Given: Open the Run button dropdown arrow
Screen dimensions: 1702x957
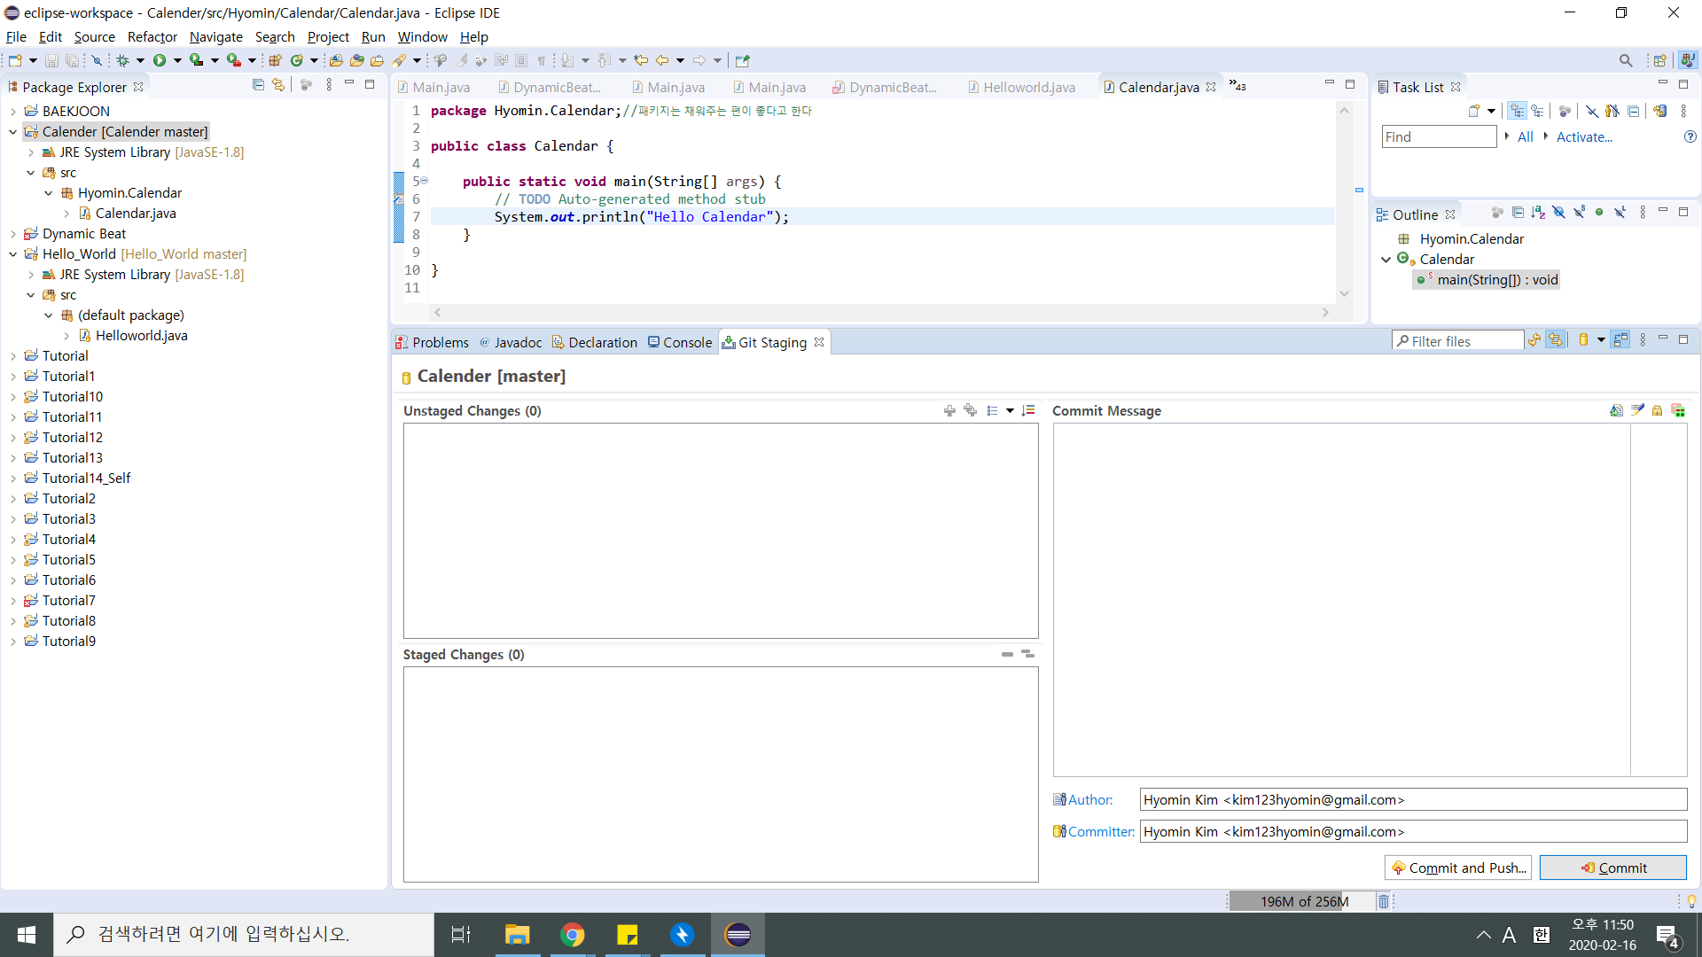Looking at the screenshot, I should [177, 60].
